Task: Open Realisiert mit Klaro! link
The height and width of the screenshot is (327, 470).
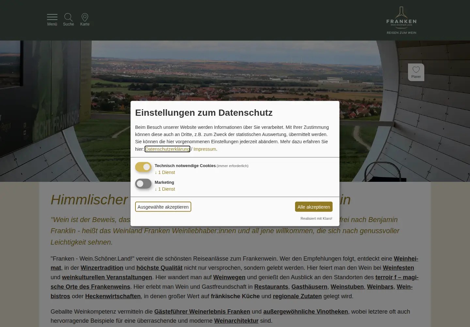Action: tap(316, 218)
